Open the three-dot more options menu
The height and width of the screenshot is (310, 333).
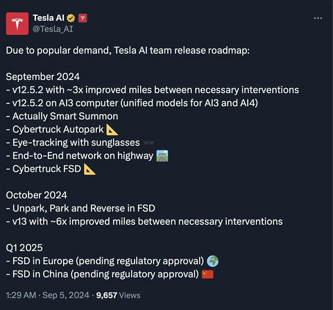(318, 18)
